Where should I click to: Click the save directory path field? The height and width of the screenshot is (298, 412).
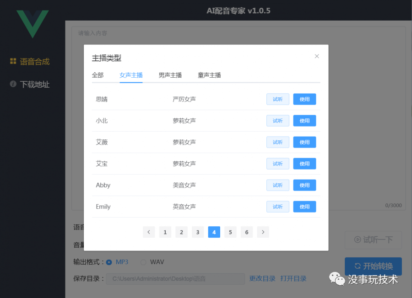pyautogui.click(x=175, y=279)
